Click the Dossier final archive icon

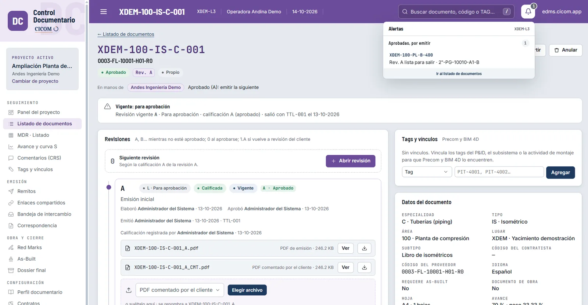(x=11, y=270)
